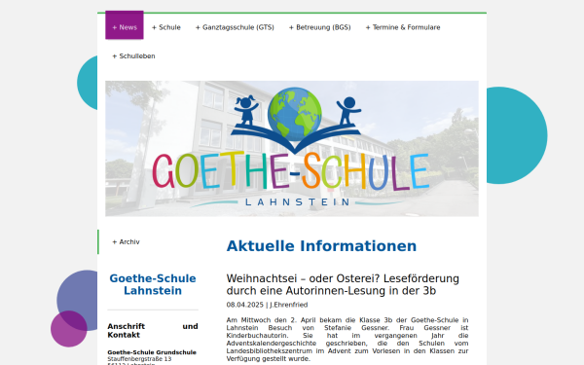Go to Schulleben section
This screenshot has height=365, width=584.
133,56
